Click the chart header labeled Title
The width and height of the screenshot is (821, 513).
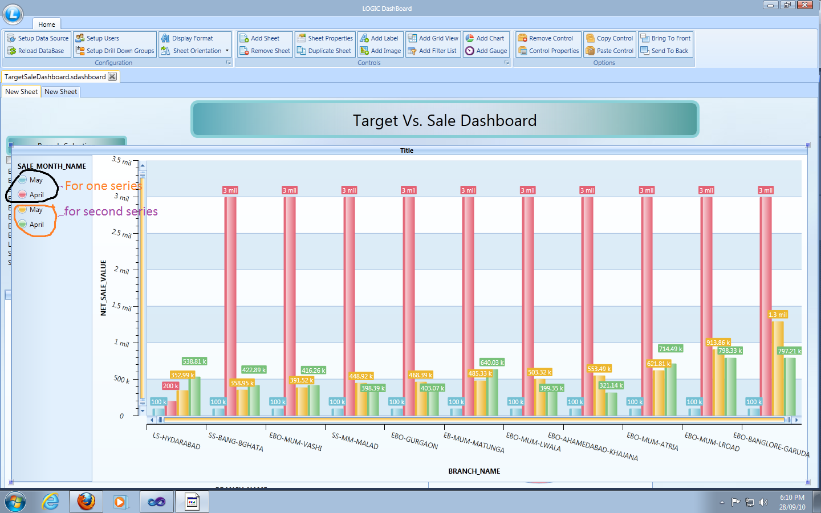[407, 150]
